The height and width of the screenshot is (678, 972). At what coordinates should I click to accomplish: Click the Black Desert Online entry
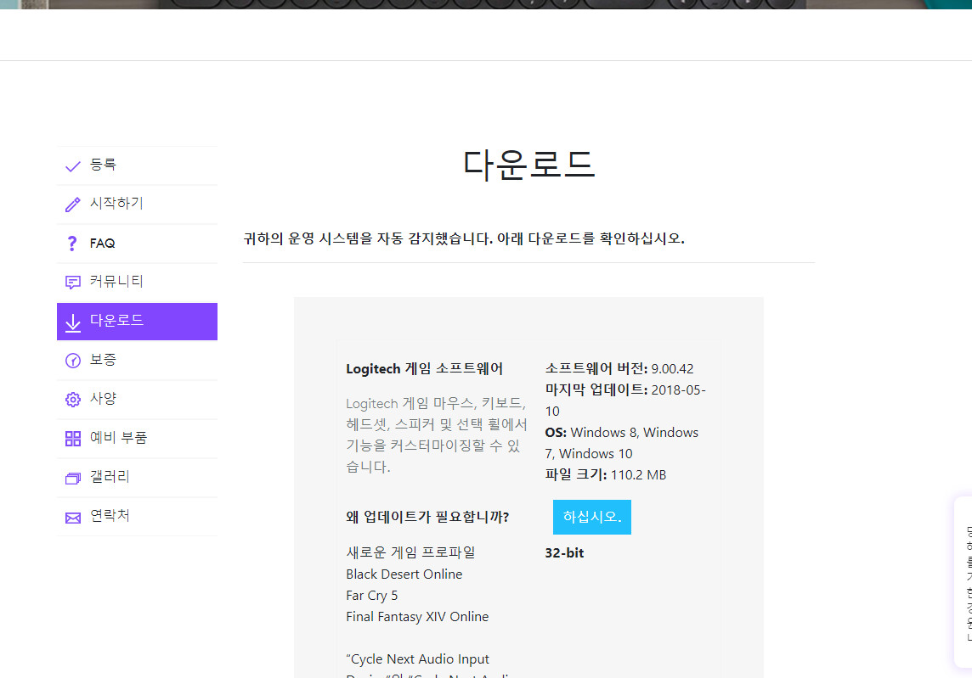click(x=404, y=574)
